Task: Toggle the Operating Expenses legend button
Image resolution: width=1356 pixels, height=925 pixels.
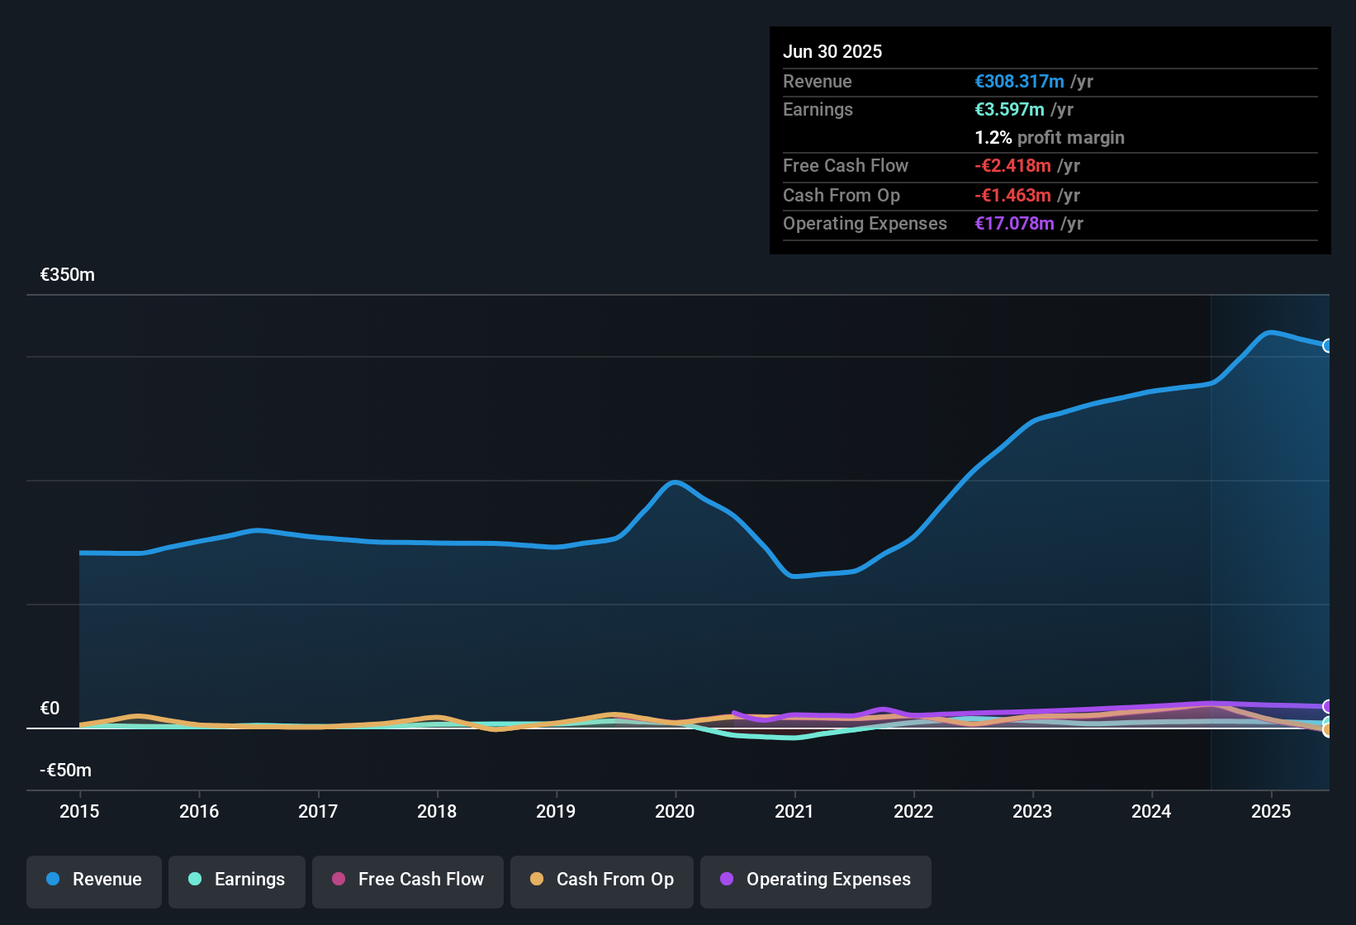Action: point(816,881)
